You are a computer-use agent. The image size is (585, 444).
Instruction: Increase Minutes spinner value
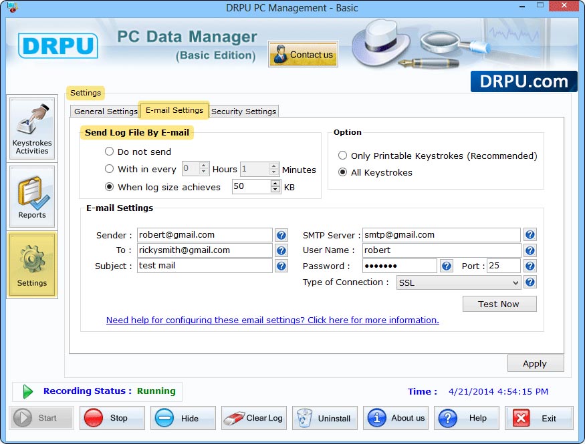coord(274,166)
